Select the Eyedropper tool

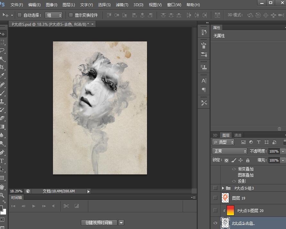[3, 76]
